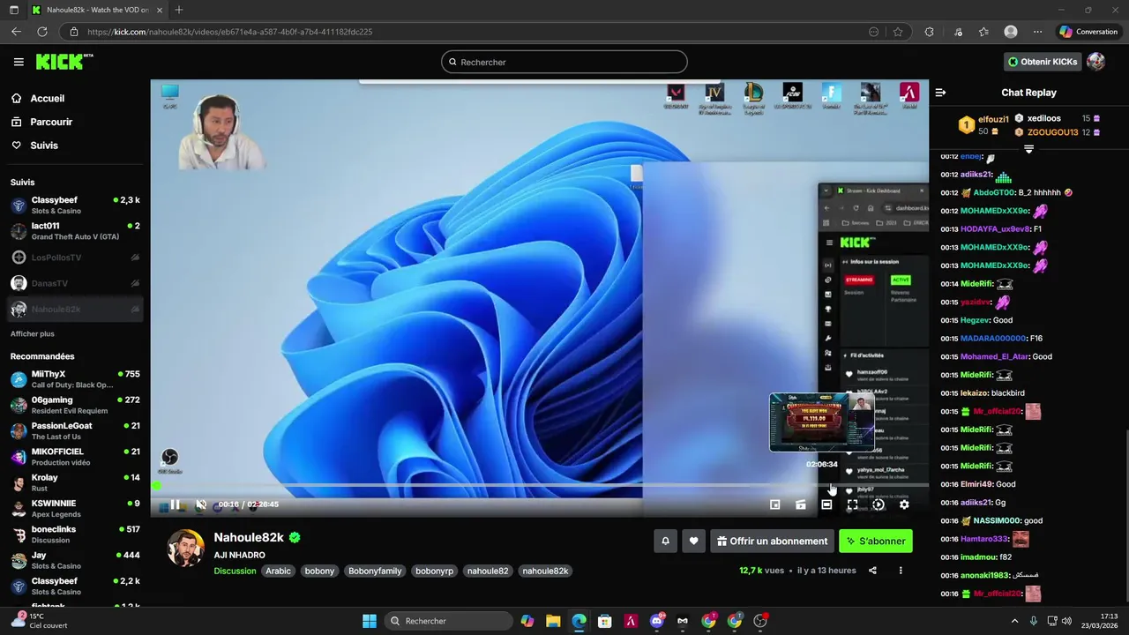Screen dimensions: 1129x635
Task: Click the Arabic tag
Action: click(278, 571)
